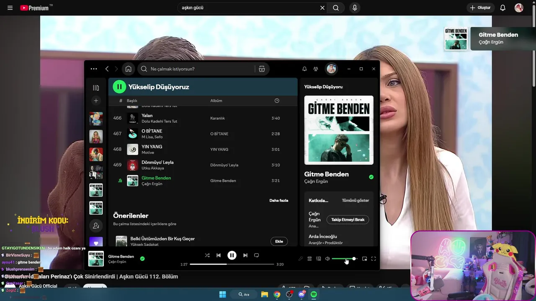Pause the Yükselip Düşüyoruz playlist green button
Image resolution: width=536 pixels, height=301 pixels.
click(119, 87)
